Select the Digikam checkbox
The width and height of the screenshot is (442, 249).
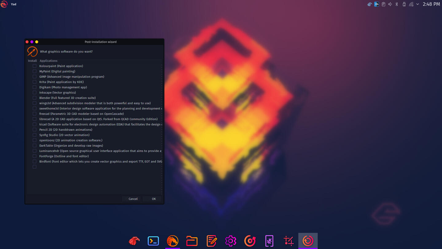(34, 87)
